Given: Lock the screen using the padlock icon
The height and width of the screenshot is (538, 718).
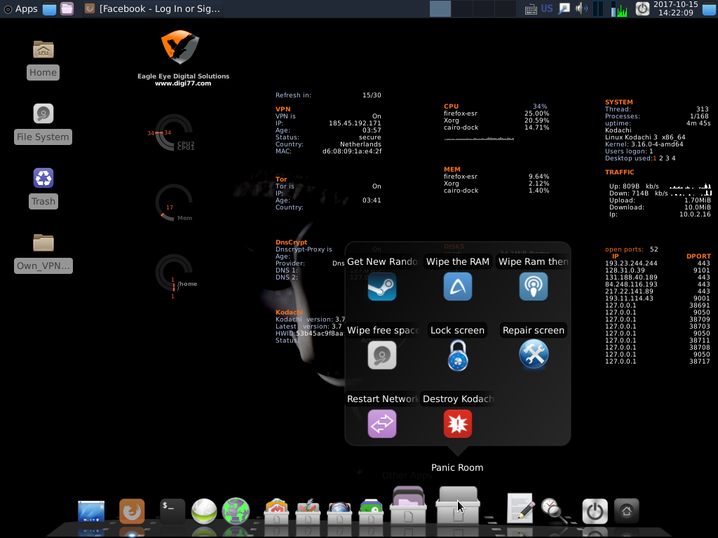Looking at the screenshot, I should [x=457, y=355].
